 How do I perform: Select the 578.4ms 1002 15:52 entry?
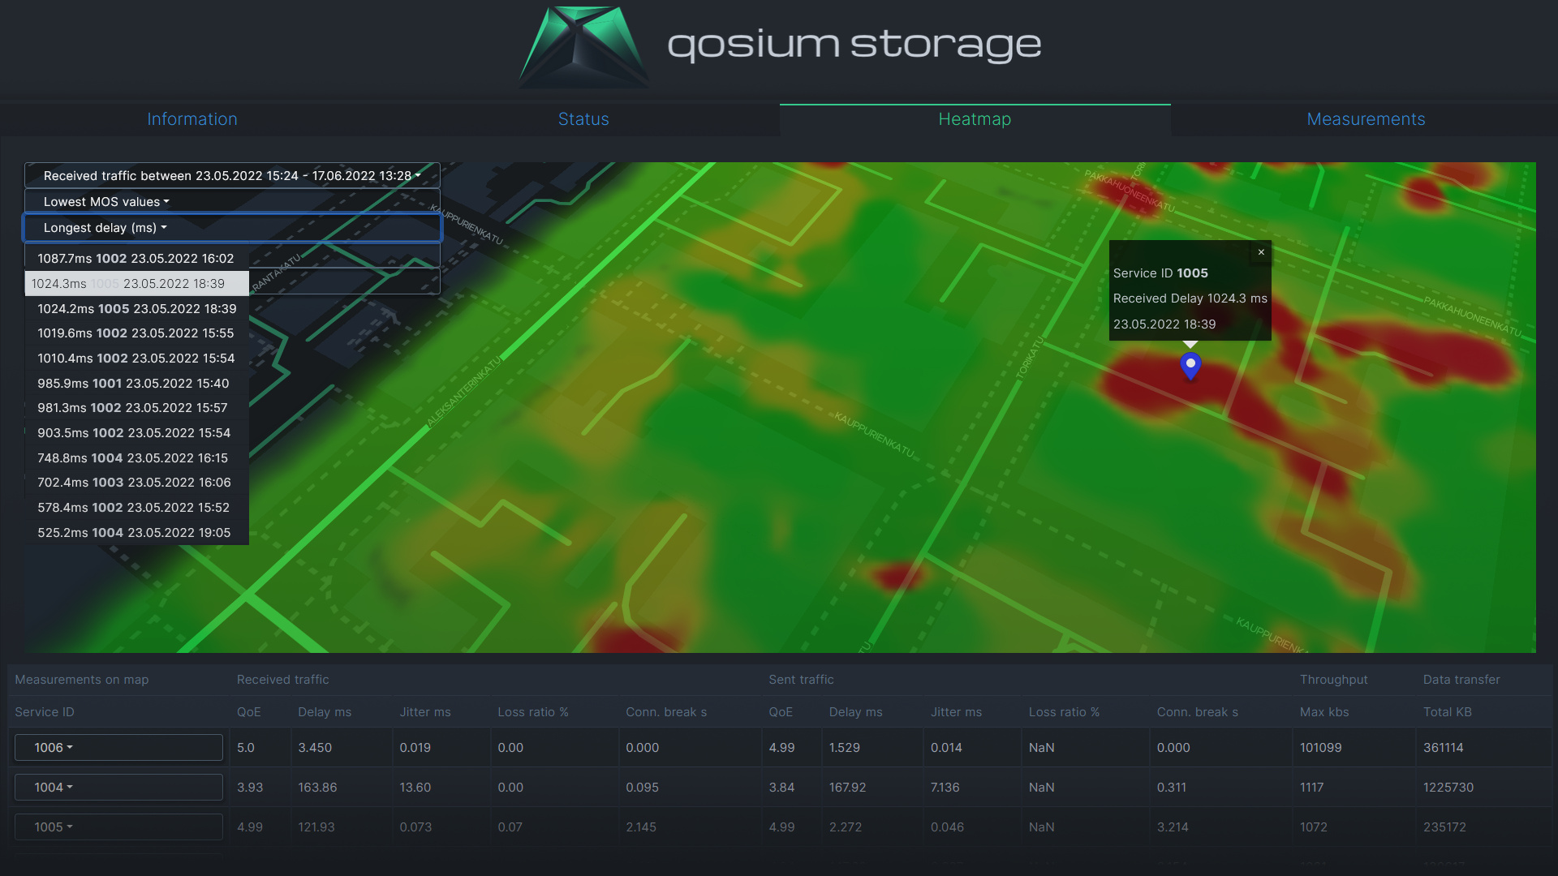click(136, 508)
